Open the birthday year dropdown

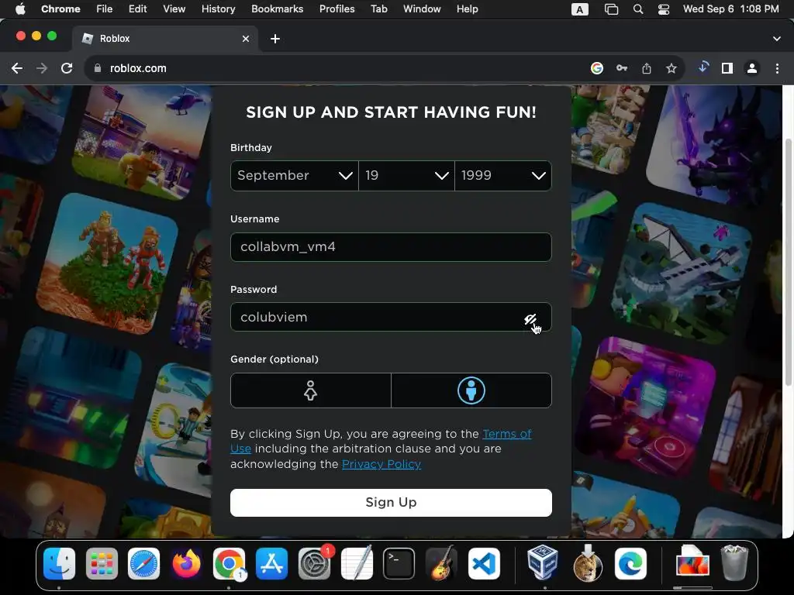tap(503, 176)
